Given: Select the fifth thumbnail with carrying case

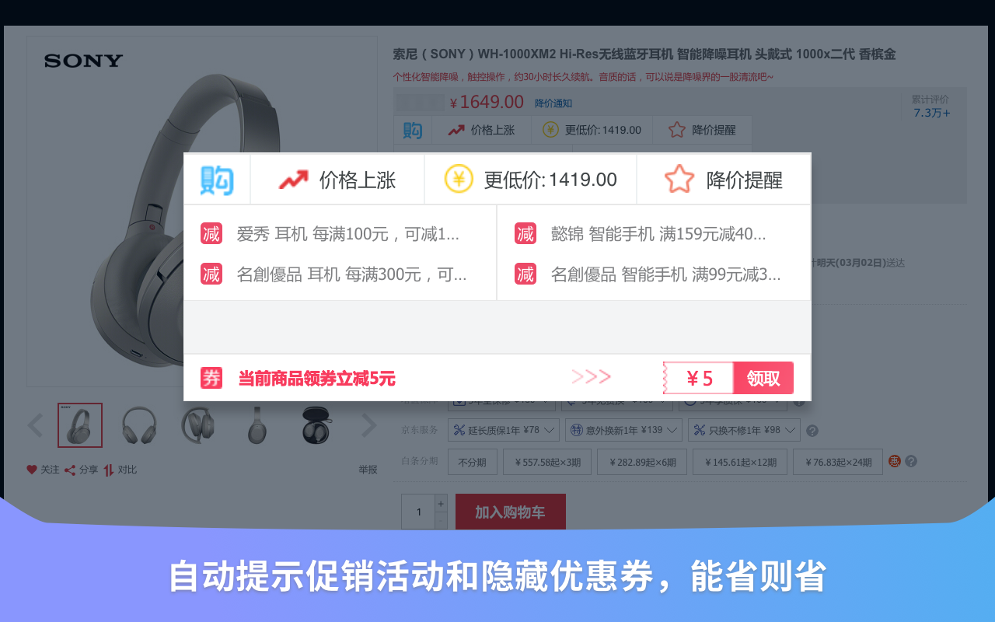Looking at the screenshot, I should (316, 425).
